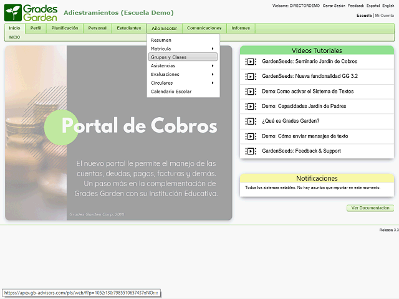Image resolution: width=399 pixels, height=299 pixels.
Task: Play video icon for ¿Qué es Grades Garden?
Action: pyautogui.click(x=251, y=121)
